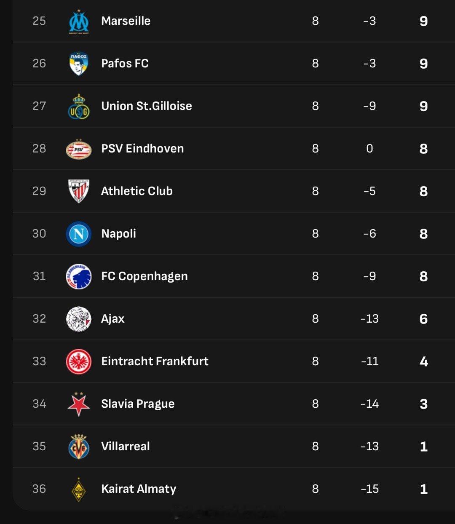The image size is (455, 524).
Task: Click the Union St.Gilloise crest
Action: tap(79, 106)
